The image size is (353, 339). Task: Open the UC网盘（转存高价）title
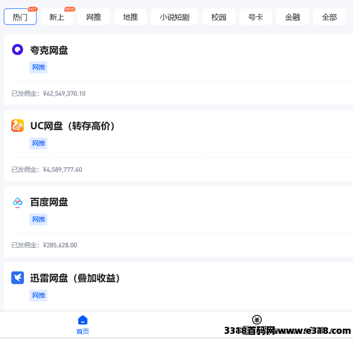[x=73, y=126]
